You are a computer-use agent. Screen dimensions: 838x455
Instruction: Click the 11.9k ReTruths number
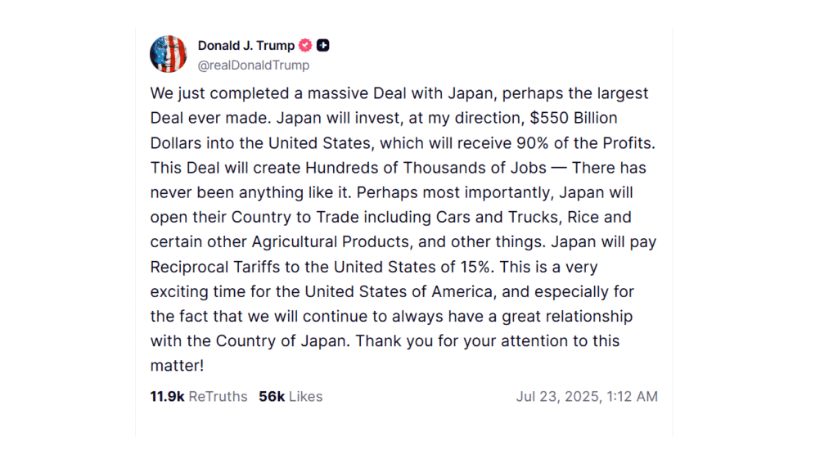click(167, 397)
